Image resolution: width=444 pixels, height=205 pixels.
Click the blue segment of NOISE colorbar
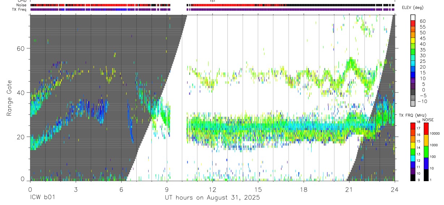point(426,163)
